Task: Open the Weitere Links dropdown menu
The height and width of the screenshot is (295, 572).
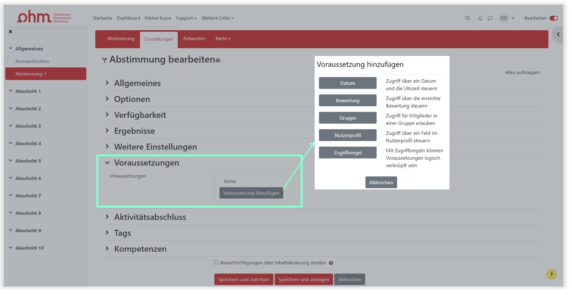Action: [218, 18]
